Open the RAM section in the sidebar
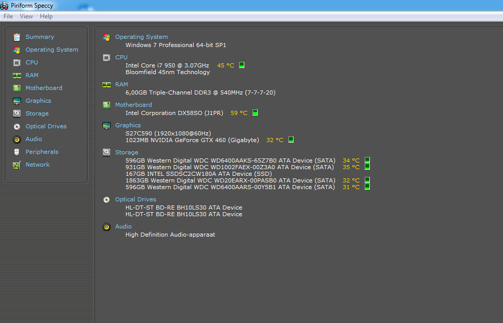This screenshot has width=503, height=323. coord(32,75)
